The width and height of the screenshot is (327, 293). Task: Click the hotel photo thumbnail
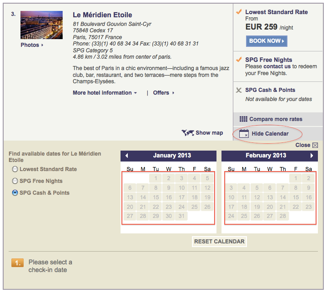click(x=41, y=25)
